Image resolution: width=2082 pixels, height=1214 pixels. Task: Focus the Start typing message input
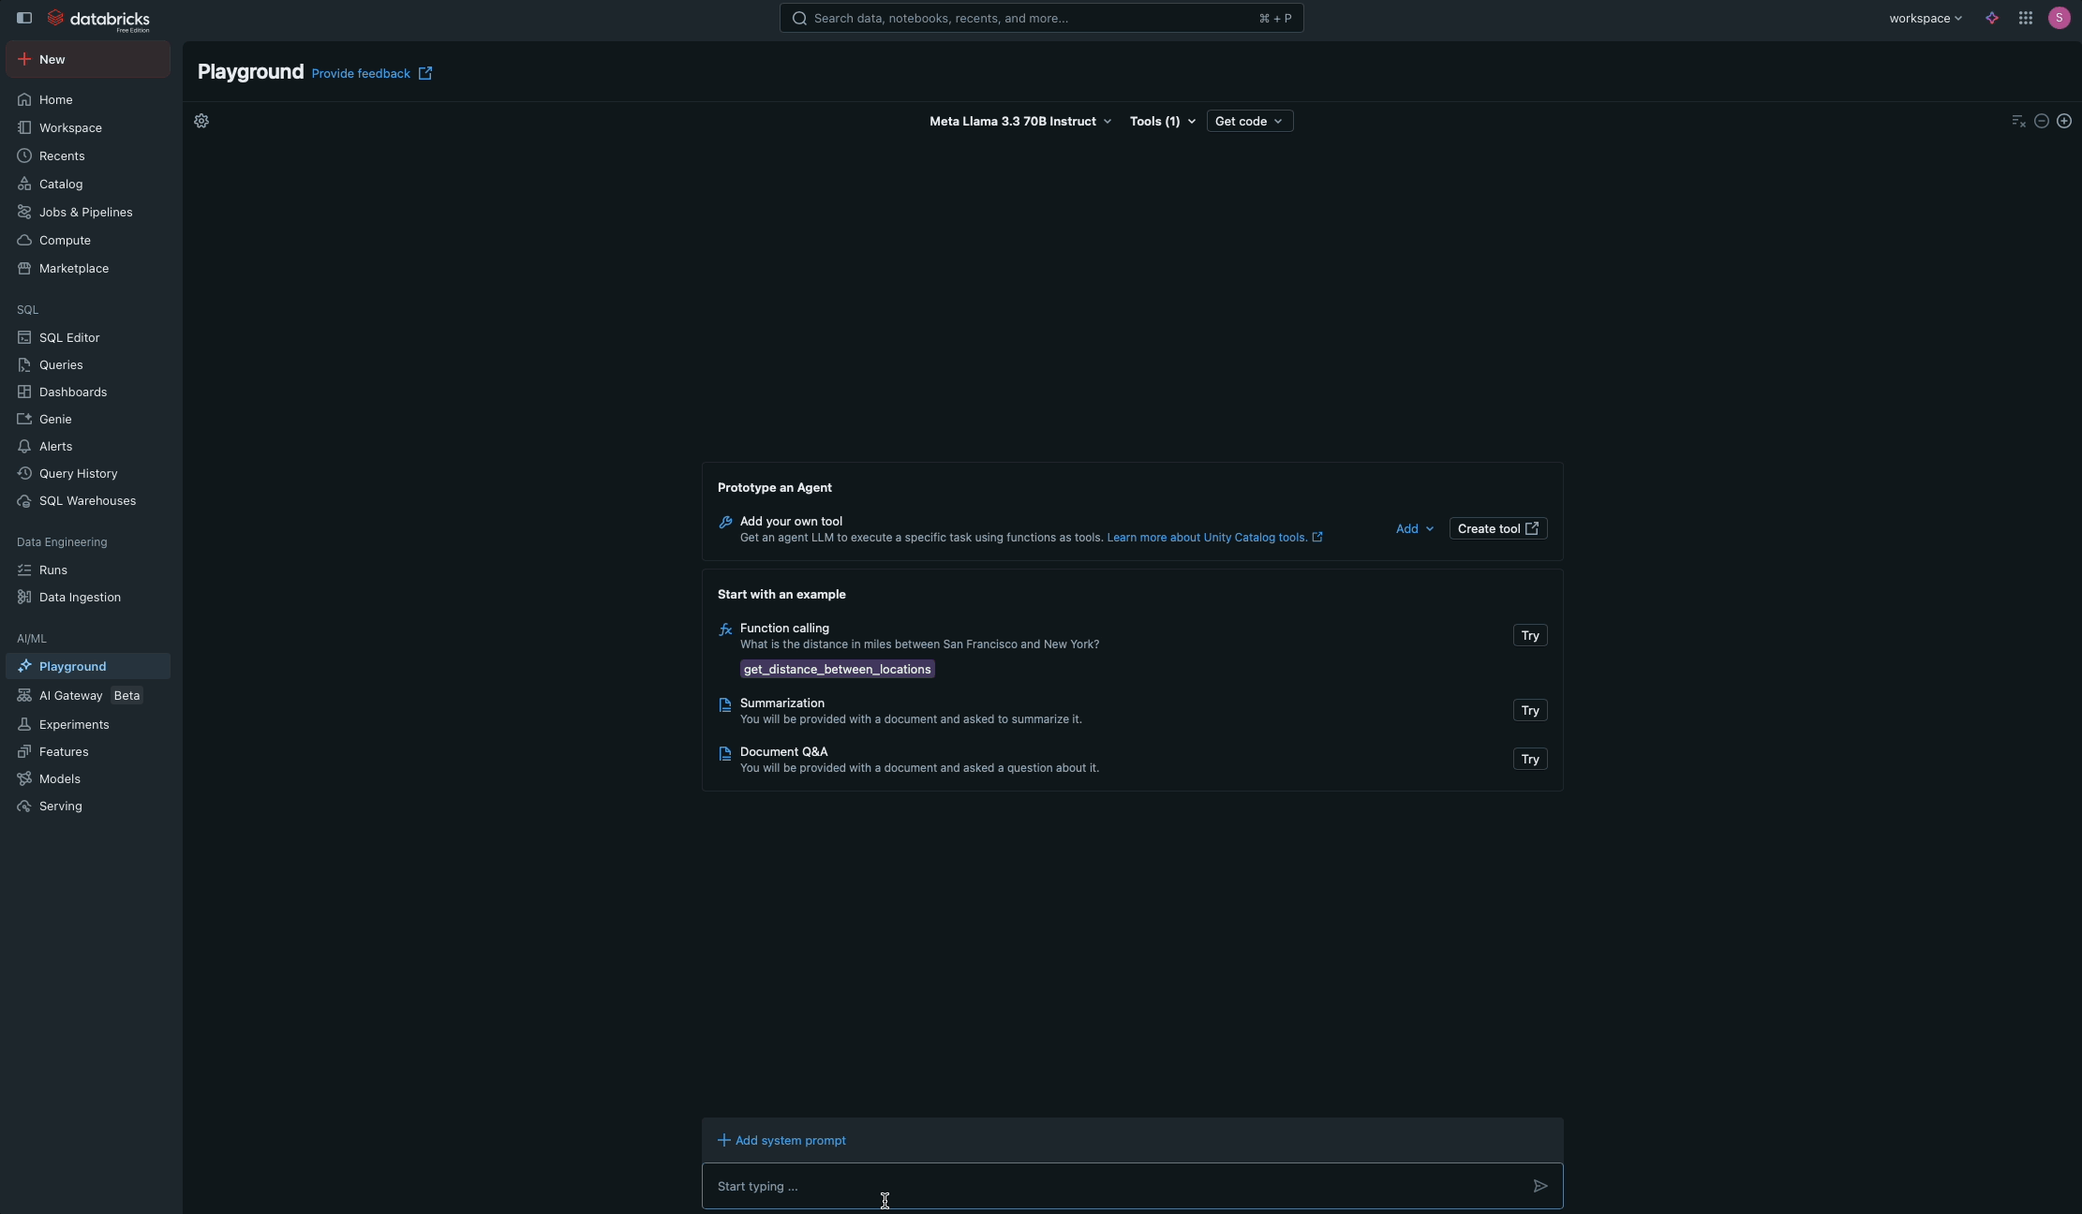pos(1031,1186)
